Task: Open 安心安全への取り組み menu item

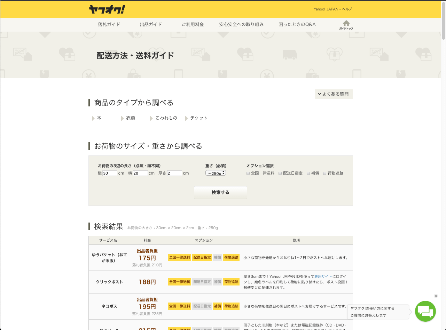Action: (241, 24)
